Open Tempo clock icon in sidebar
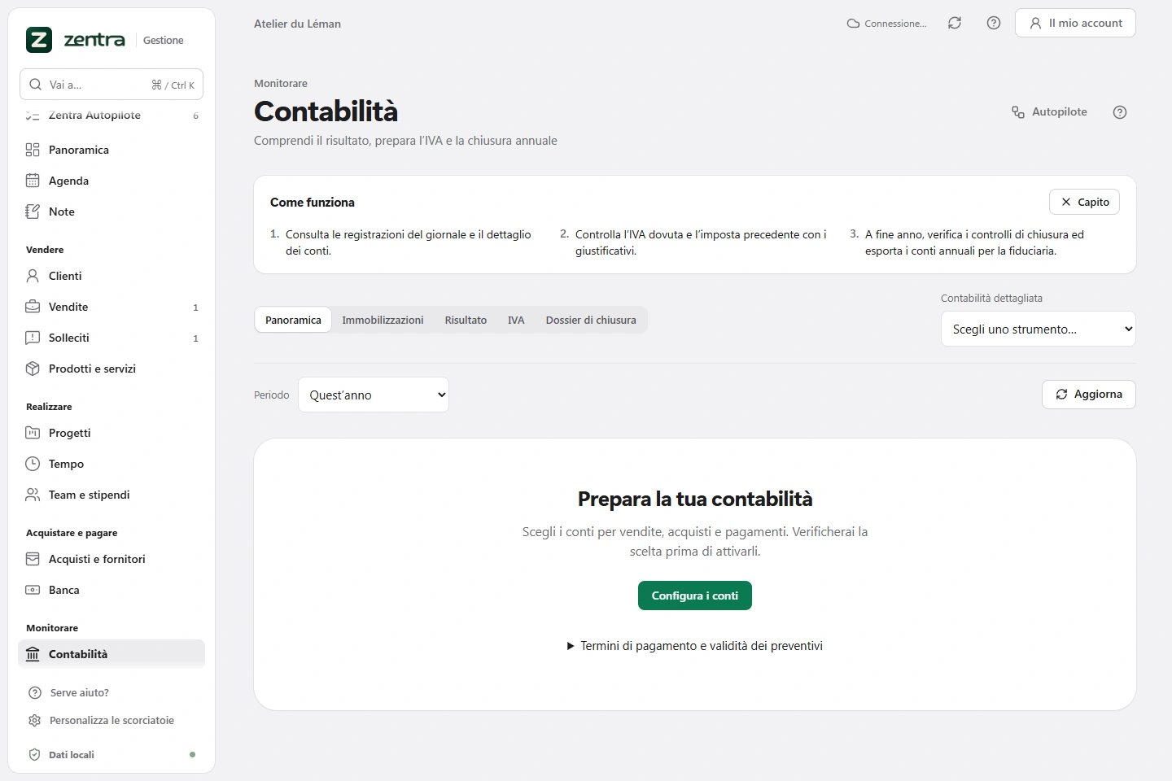 33,464
